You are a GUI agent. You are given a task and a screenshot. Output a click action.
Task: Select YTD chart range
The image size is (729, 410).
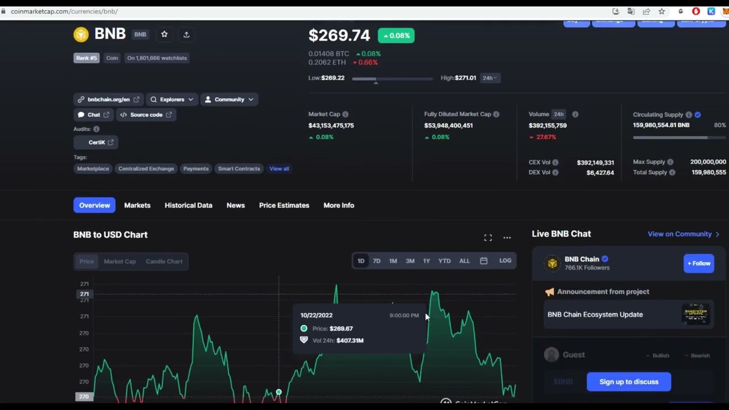click(x=444, y=261)
